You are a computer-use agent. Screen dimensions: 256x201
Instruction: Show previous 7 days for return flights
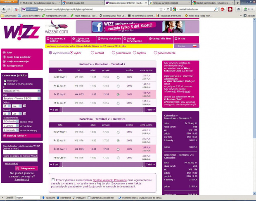(54, 164)
